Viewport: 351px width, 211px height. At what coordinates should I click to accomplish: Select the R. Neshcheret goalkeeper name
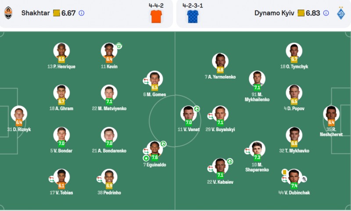[x=331, y=132]
